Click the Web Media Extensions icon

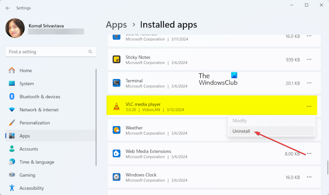117,154
